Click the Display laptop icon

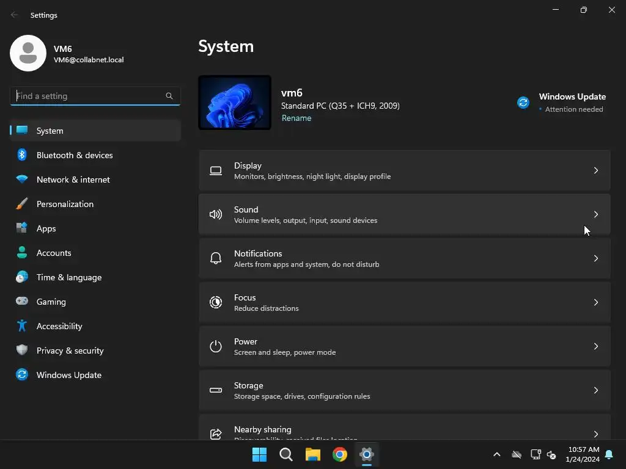(216, 171)
